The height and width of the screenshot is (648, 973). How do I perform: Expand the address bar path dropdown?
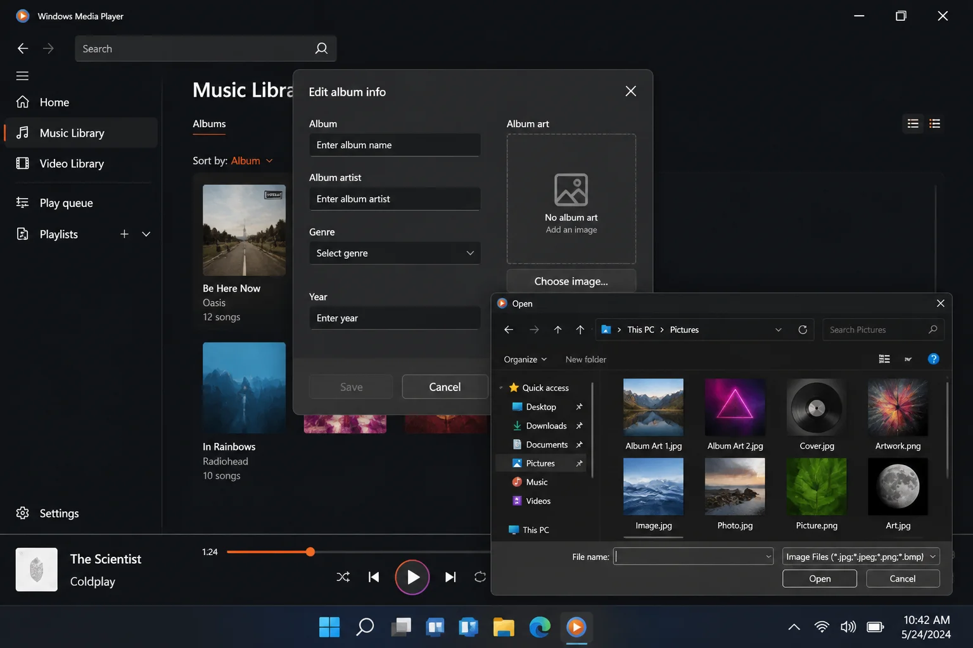point(779,330)
